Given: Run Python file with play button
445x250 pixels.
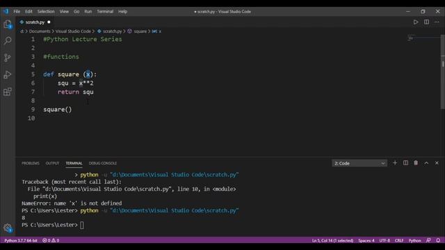Looking at the screenshot, I should (x=416, y=22).
